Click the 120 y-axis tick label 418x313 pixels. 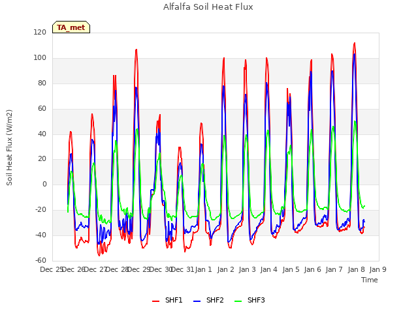(x=40, y=33)
